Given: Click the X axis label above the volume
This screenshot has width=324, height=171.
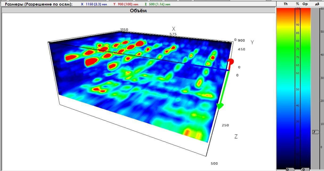Looking at the screenshot, I should coord(174,29).
